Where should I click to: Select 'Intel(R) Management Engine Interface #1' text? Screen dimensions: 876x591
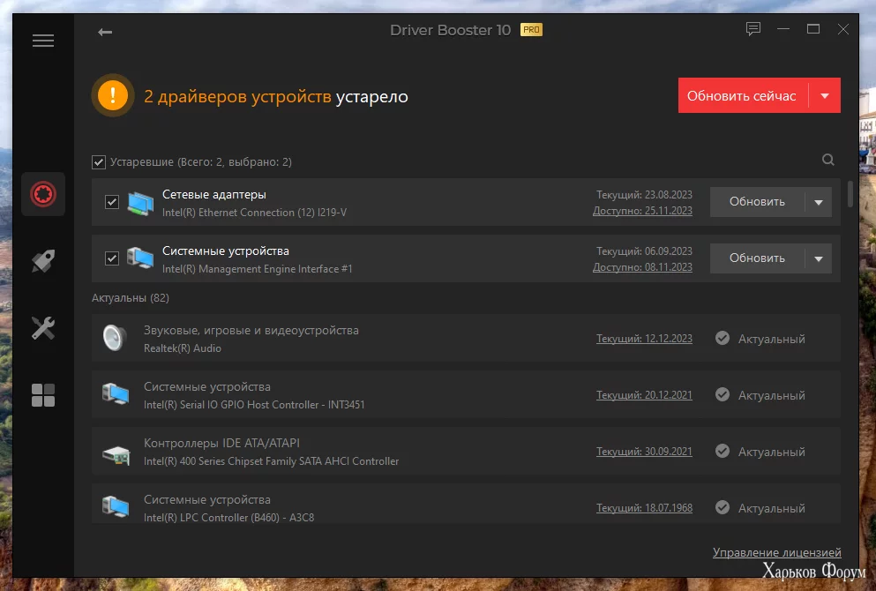click(x=257, y=269)
